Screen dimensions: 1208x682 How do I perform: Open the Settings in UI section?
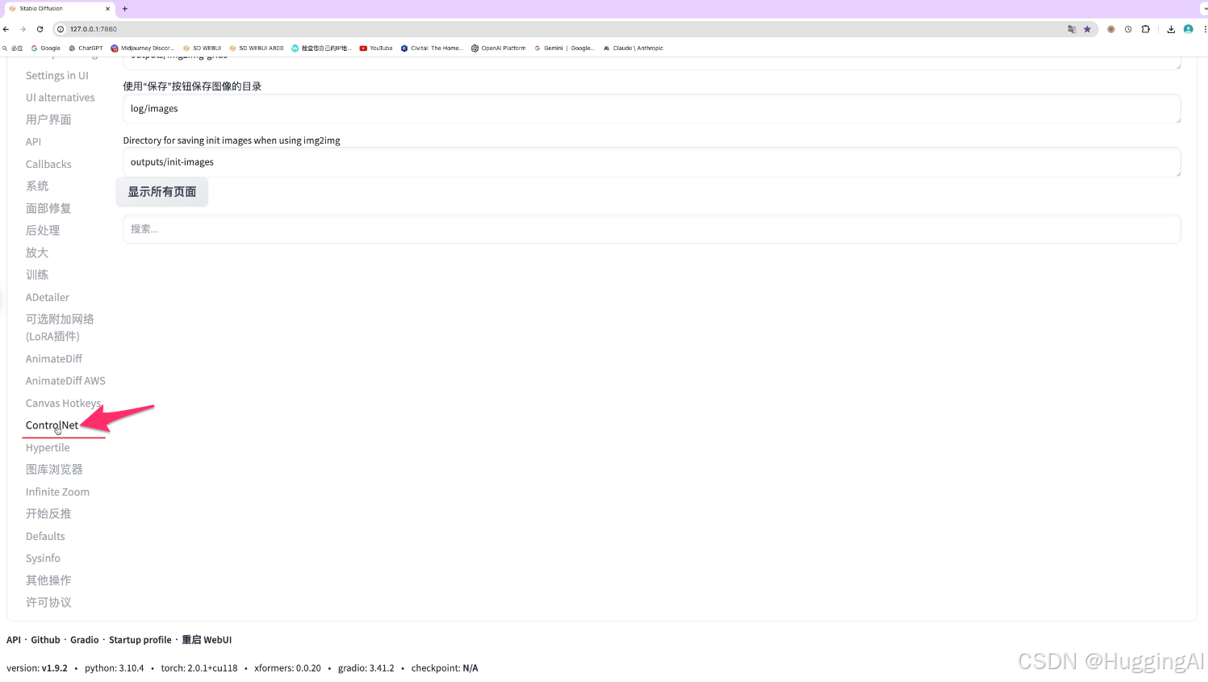(x=57, y=76)
